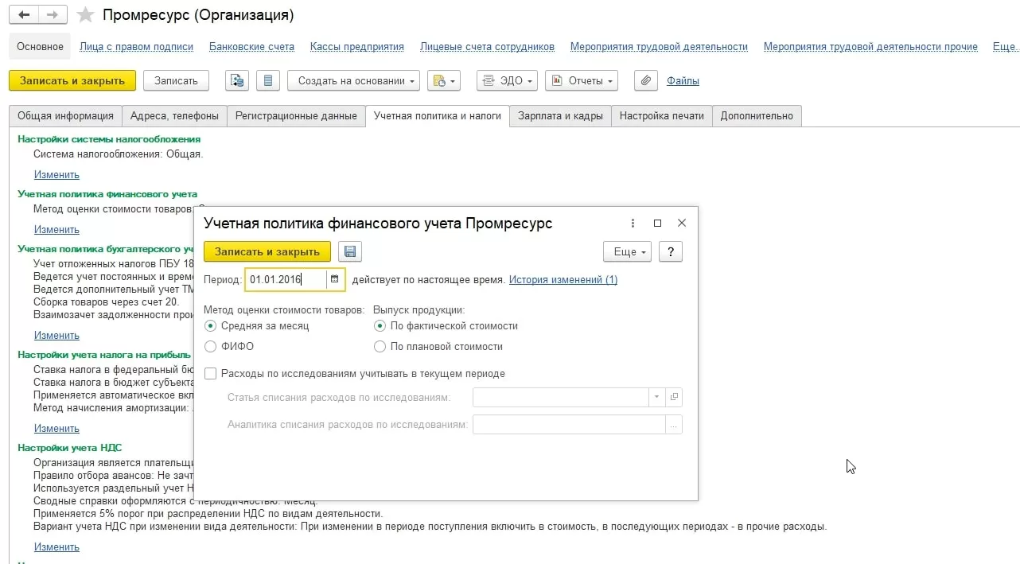Open the Банковские счета link
The image size is (1020, 564).
[251, 46]
